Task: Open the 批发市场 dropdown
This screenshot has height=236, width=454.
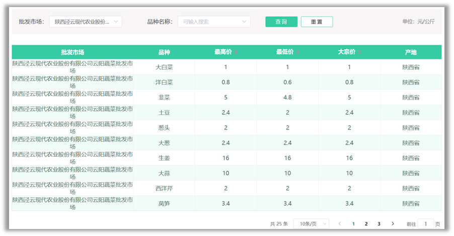Action: point(86,22)
